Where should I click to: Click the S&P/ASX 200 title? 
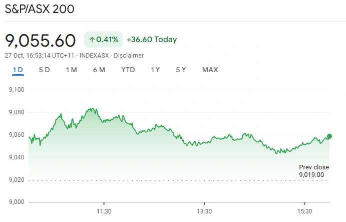click(x=40, y=9)
